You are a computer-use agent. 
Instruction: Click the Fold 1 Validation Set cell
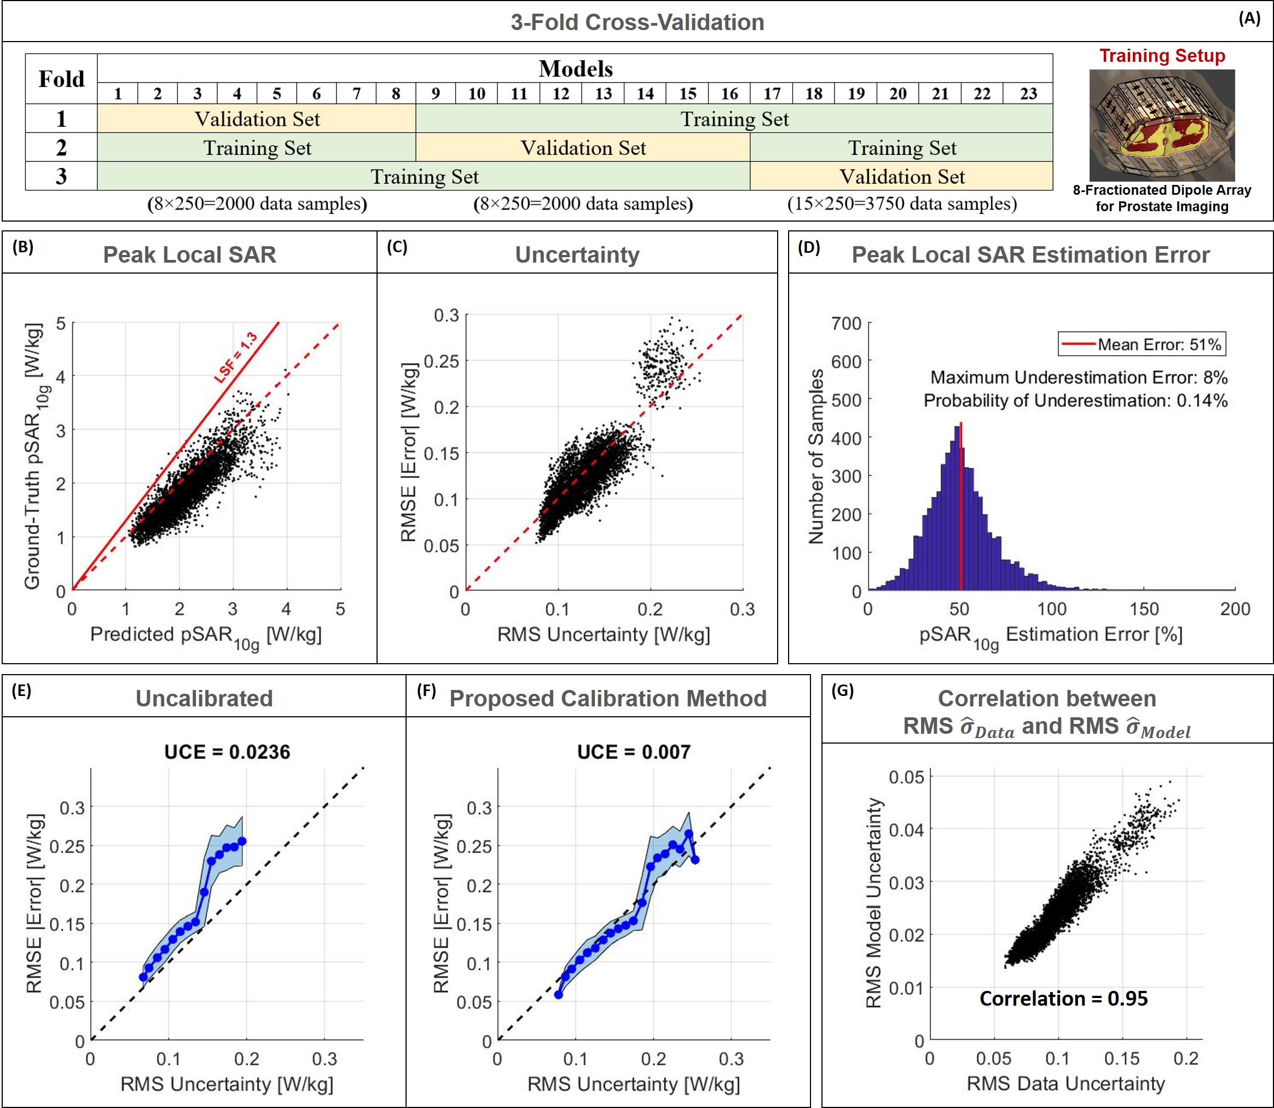257,119
